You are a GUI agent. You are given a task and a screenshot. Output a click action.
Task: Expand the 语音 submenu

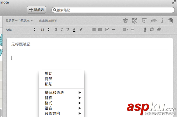coord(62,108)
